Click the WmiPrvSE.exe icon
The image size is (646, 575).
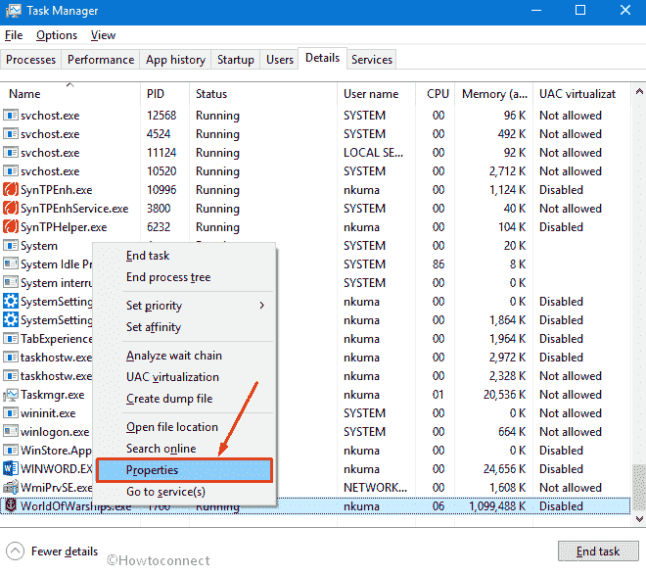[11, 487]
